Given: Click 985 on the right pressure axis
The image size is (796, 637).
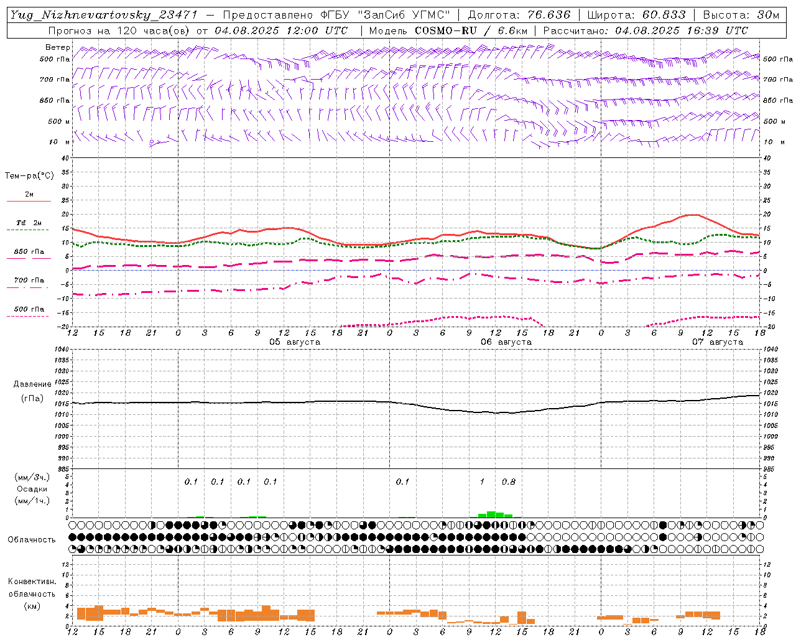Looking at the screenshot, I should coord(769,470).
